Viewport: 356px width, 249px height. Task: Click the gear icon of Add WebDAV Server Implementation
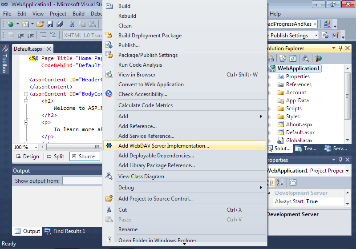pyautogui.click(x=109, y=145)
